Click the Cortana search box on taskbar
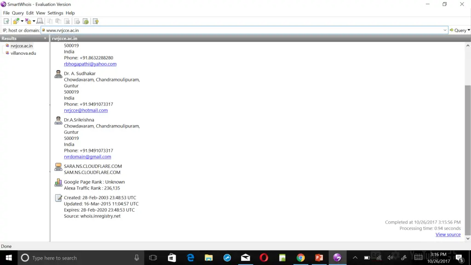The height and width of the screenshot is (265, 471). 80,258
